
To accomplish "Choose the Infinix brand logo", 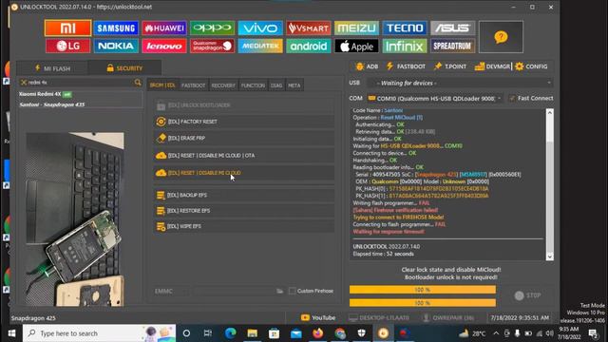I will click(x=405, y=46).
